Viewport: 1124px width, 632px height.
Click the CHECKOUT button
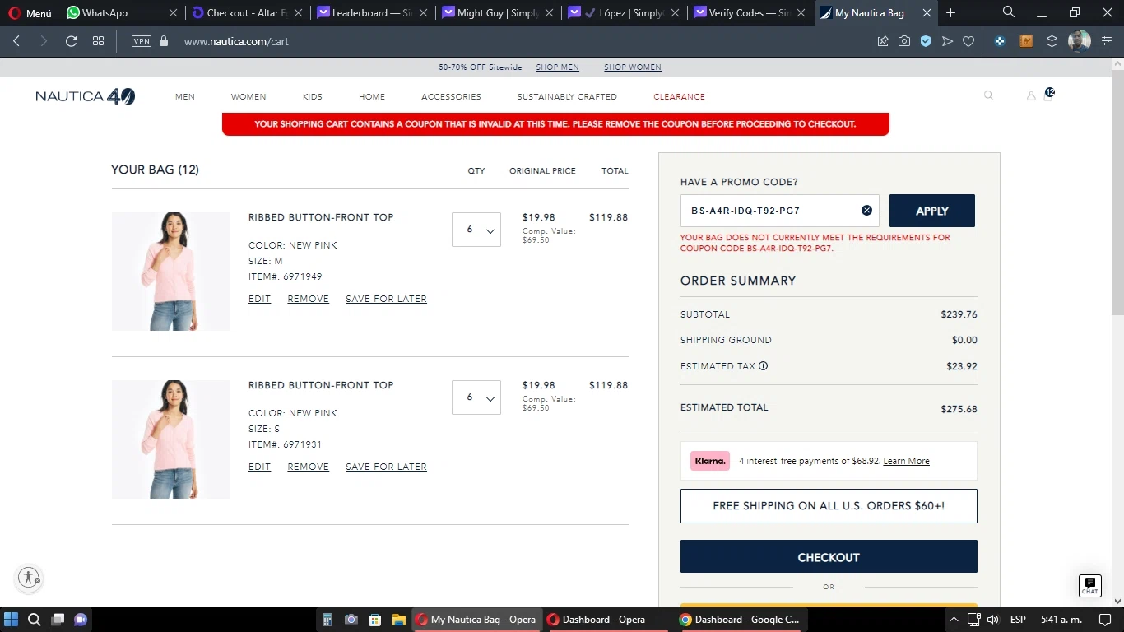(x=829, y=556)
